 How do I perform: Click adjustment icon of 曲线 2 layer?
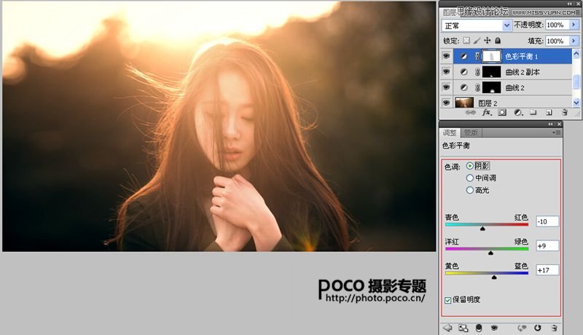pos(463,87)
